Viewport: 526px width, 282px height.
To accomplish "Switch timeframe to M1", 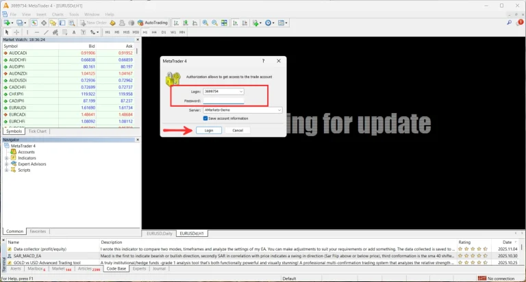I will 108,32.
